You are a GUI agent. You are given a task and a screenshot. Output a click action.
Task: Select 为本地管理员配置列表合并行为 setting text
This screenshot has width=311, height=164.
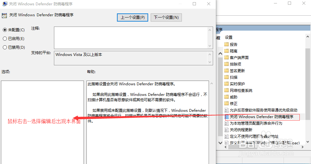(x=256, y=123)
